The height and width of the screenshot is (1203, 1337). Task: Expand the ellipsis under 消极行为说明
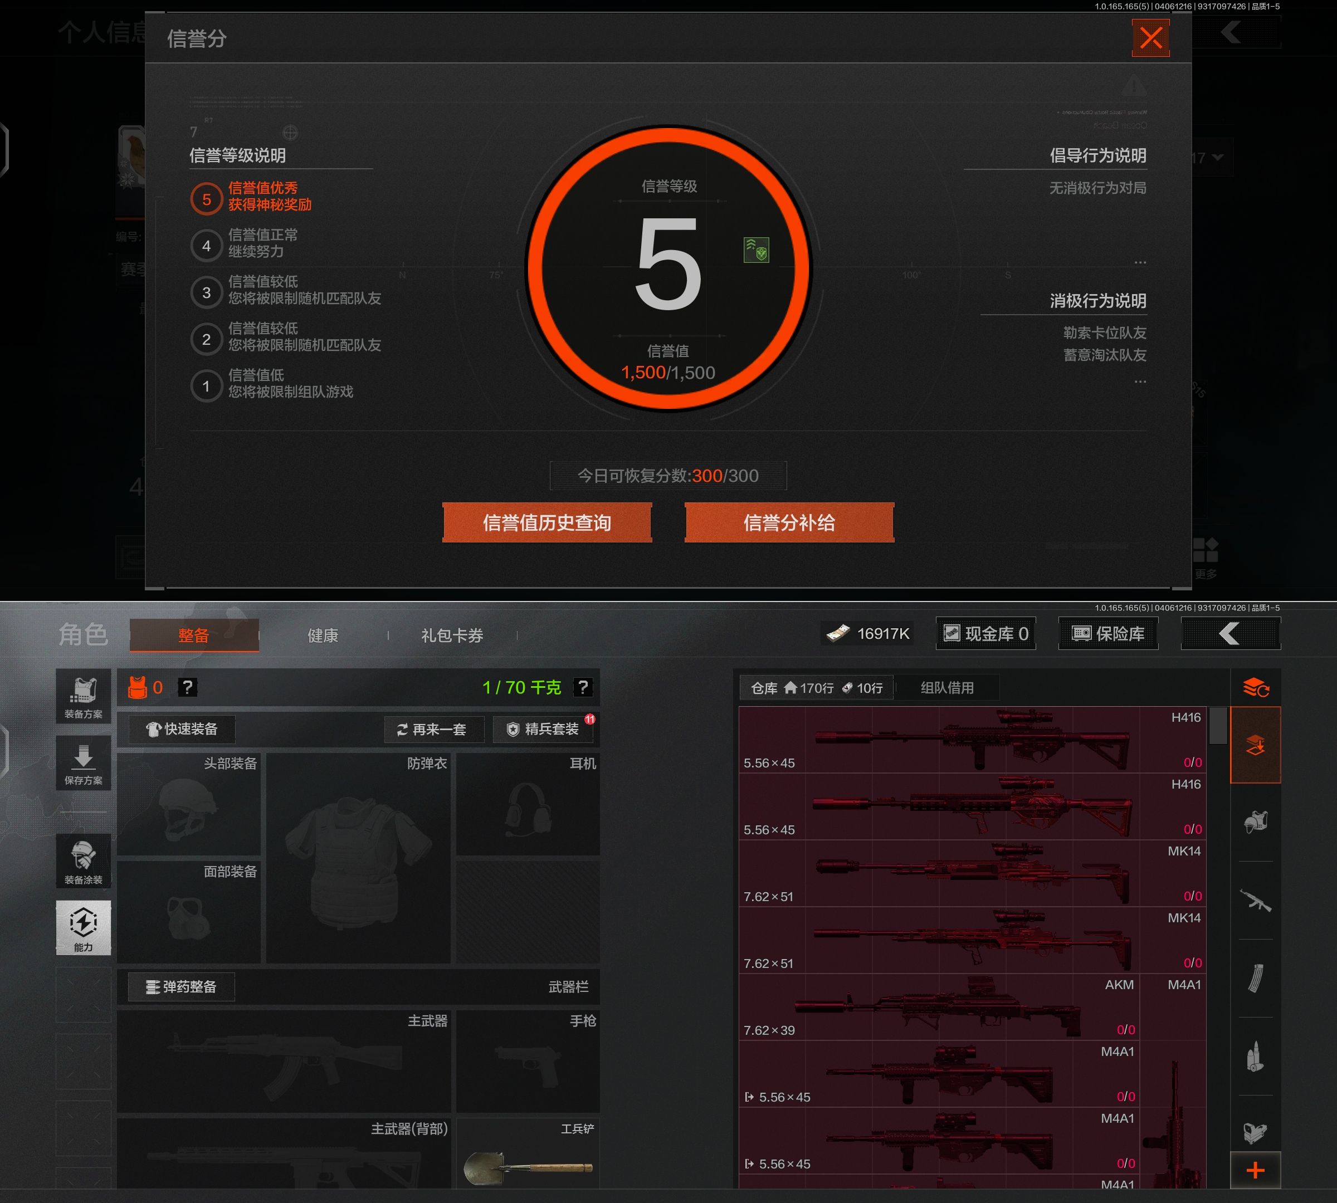[1140, 382]
